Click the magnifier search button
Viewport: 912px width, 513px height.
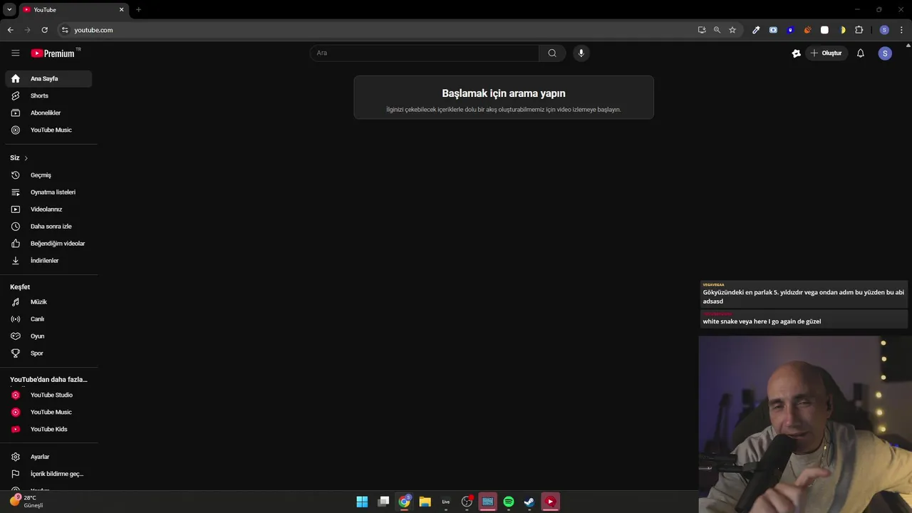(x=552, y=53)
